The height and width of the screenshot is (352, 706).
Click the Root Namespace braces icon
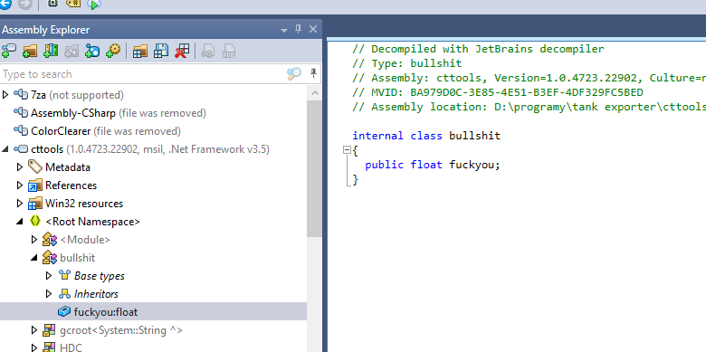click(34, 221)
